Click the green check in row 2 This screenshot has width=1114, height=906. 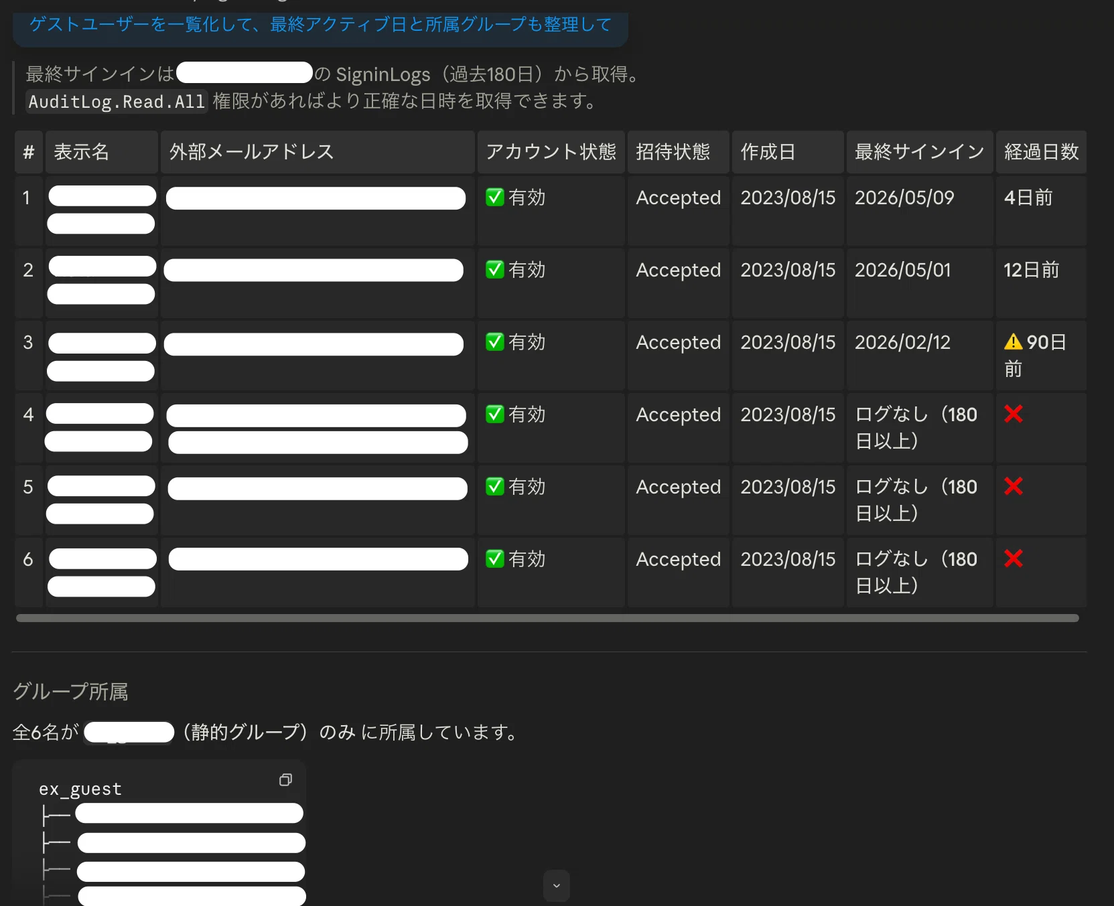point(495,270)
